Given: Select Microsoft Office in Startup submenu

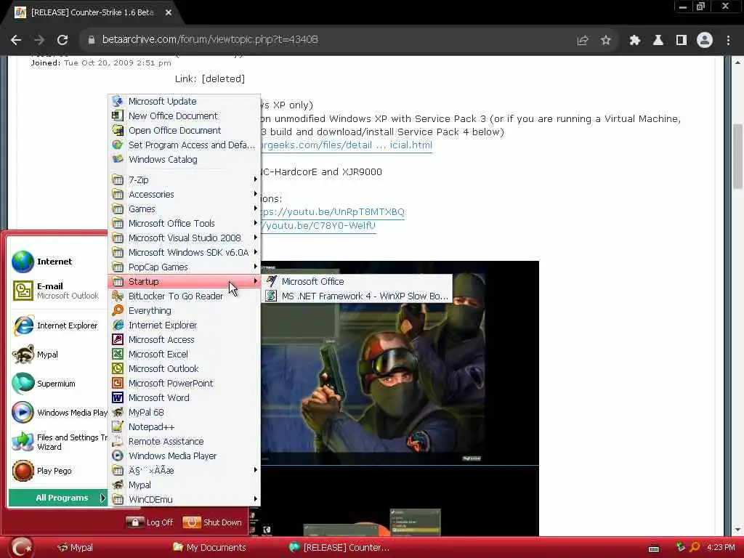Looking at the screenshot, I should tap(357, 281).
